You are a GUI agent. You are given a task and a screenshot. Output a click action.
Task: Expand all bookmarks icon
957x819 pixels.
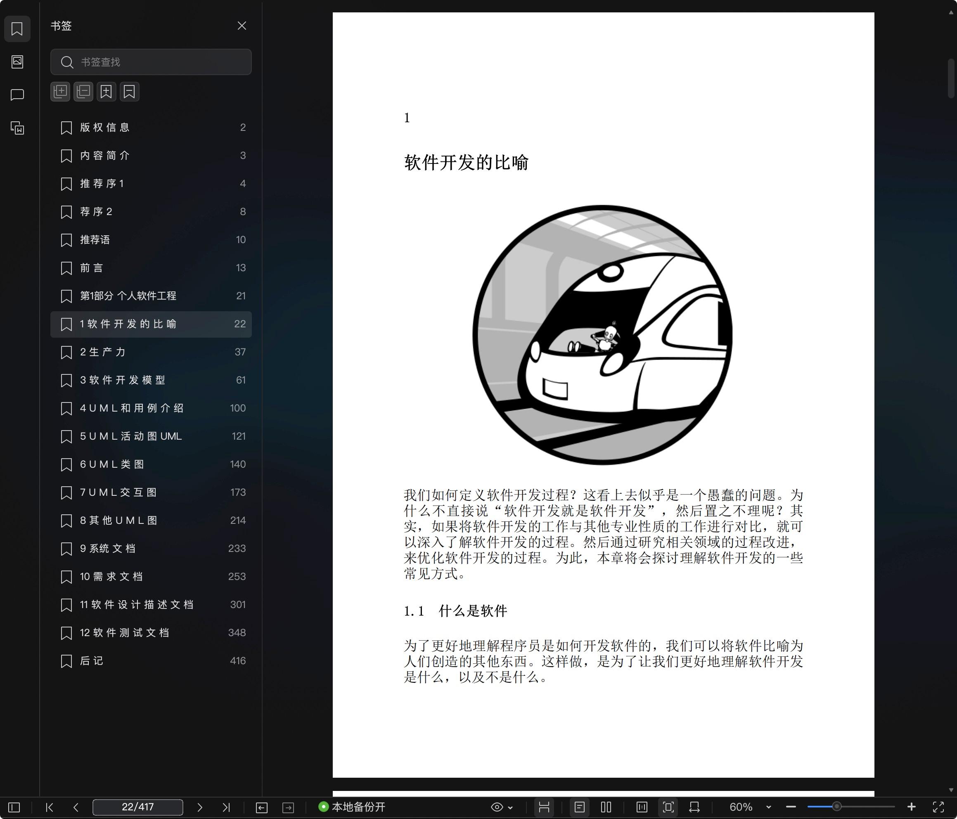pyautogui.click(x=60, y=92)
